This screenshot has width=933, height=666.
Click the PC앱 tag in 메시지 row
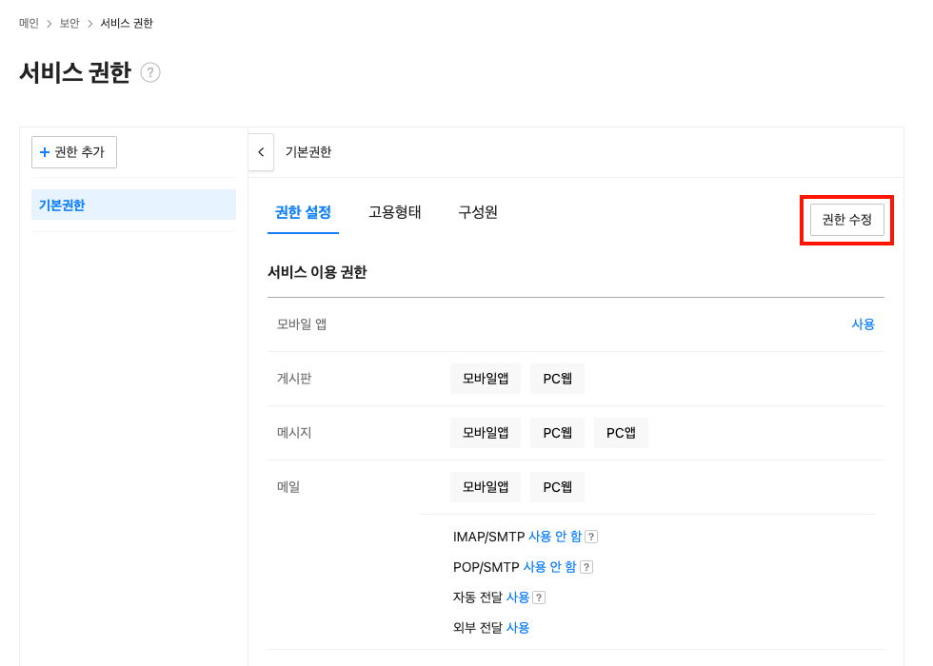click(x=621, y=433)
